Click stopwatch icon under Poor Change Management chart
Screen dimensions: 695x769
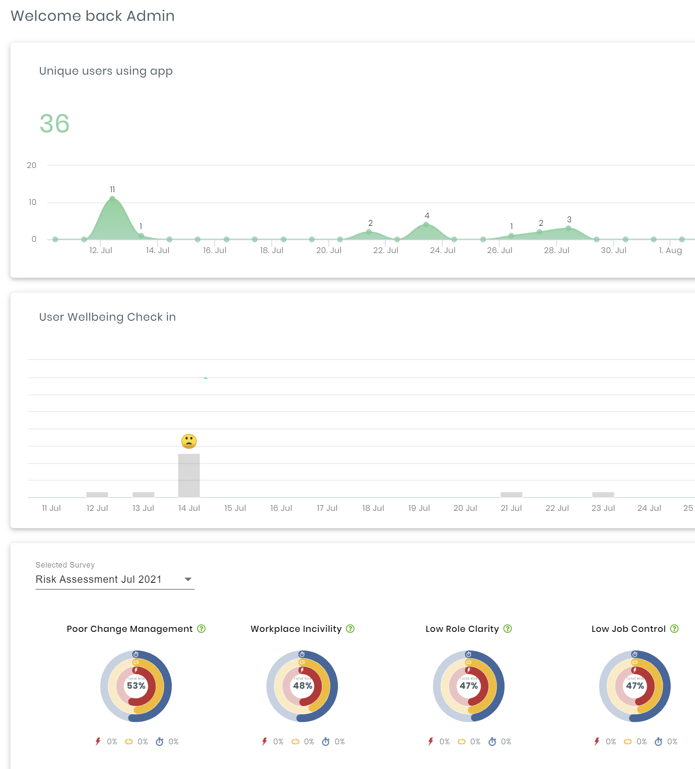pyautogui.click(x=160, y=742)
